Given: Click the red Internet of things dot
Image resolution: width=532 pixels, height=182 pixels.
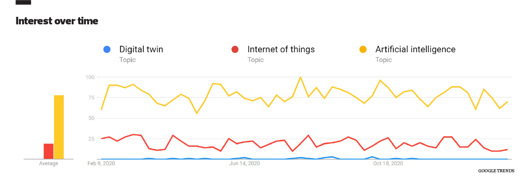Looking at the screenshot, I should point(235,50).
